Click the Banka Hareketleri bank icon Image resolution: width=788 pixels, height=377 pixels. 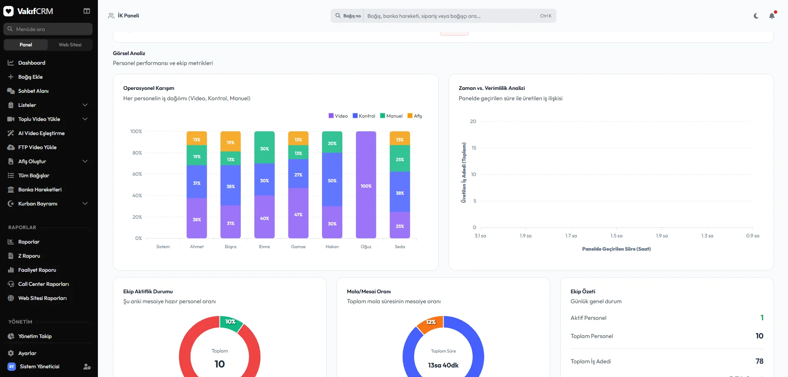(11, 190)
